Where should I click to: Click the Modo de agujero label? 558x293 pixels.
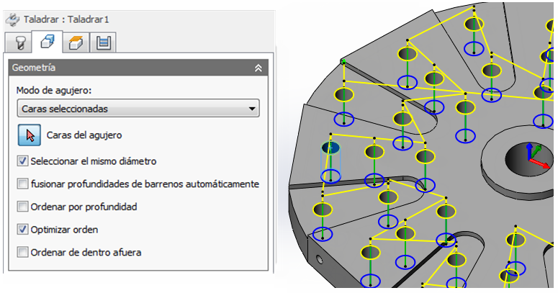pyautogui.click(x=54, y=91)
